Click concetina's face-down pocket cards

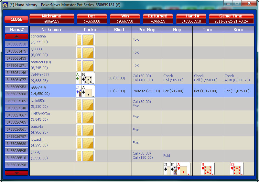[x=85, y=39]
